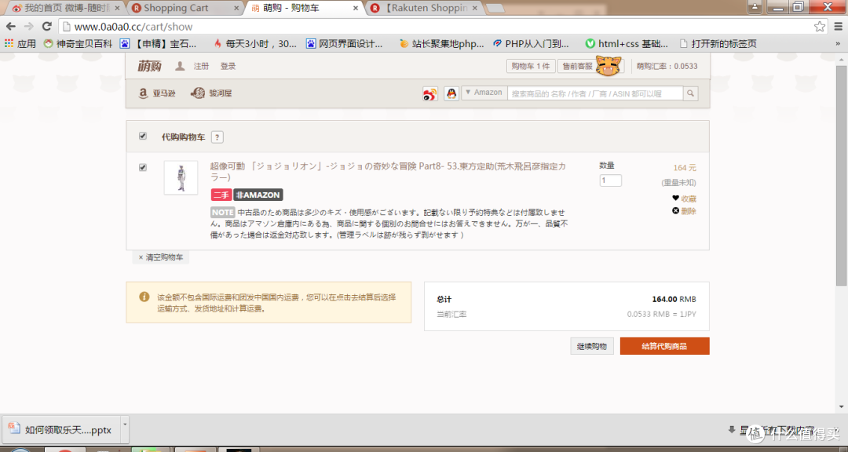Click the 非AMAZON tag
The height and width of the screenshot is (452, 848).
point(258,195)
